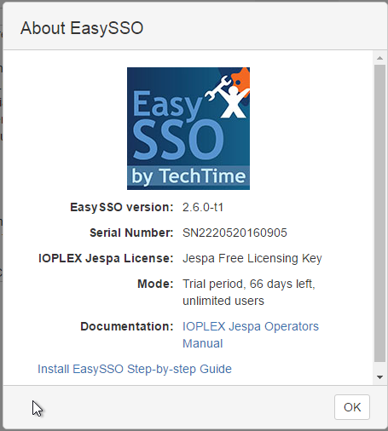Click the OK button
Screen dimensions: 388x431
(352, 407)
